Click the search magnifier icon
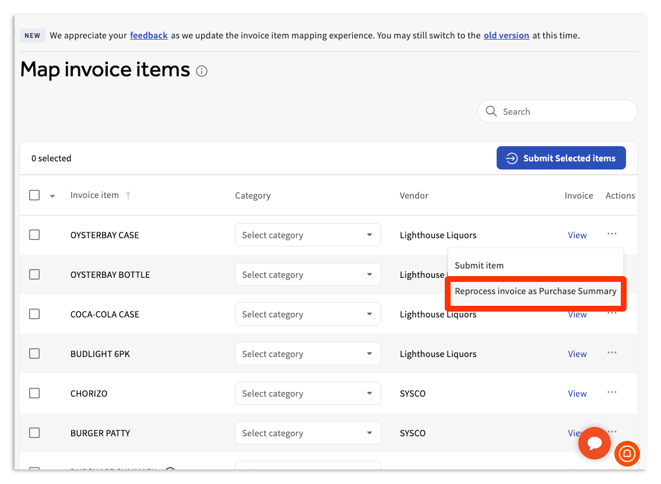The image size is (661, 484). [x=491, y=111]
